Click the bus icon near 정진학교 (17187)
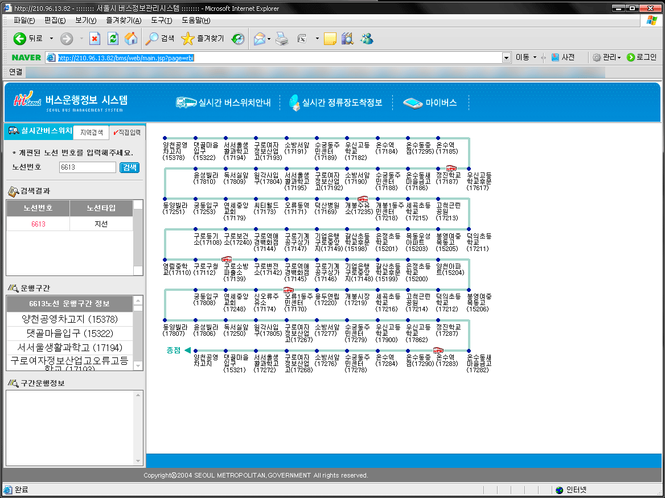This screenshot has width=665, height=498. (451, 168)
